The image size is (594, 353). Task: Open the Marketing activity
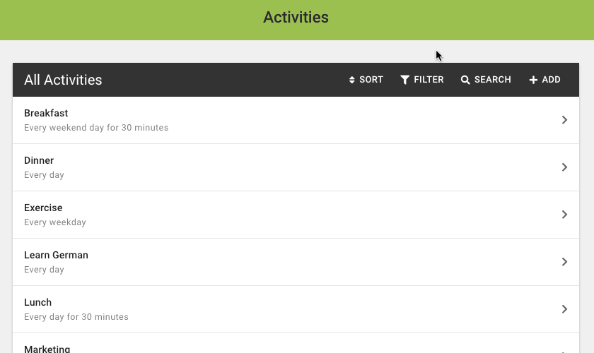[x=47, y=349]
